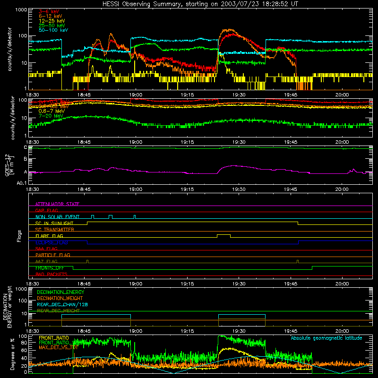The width and height of the screenshot is (378, 378).
Task: Select the orange 6-12 keV legend label
Action: [x=51, y=16]
